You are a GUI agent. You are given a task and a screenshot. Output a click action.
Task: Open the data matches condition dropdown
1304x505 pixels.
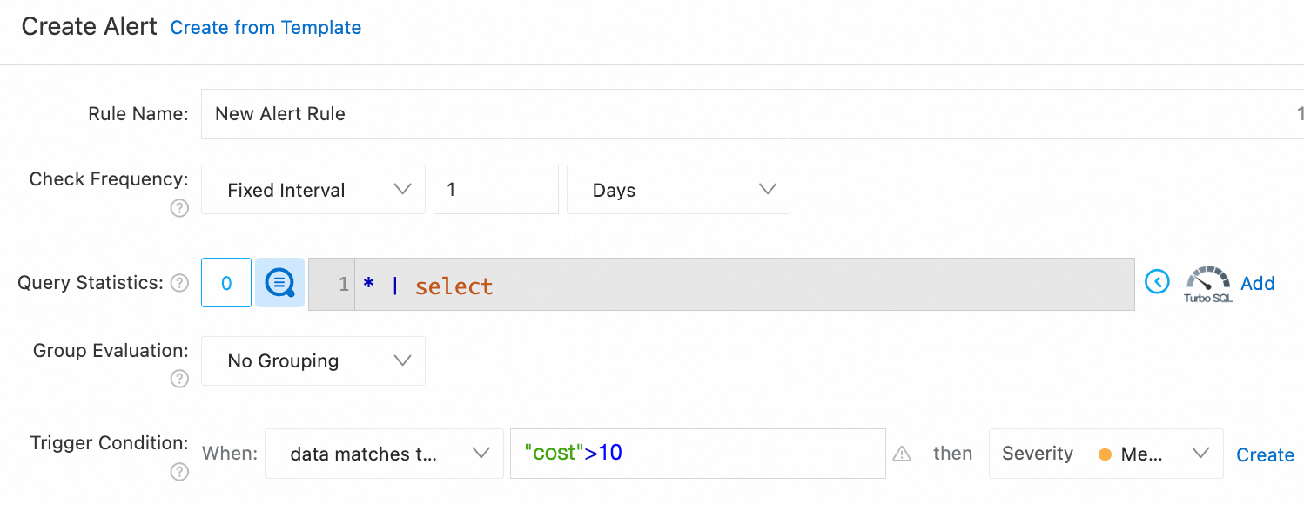pos(384,454)
